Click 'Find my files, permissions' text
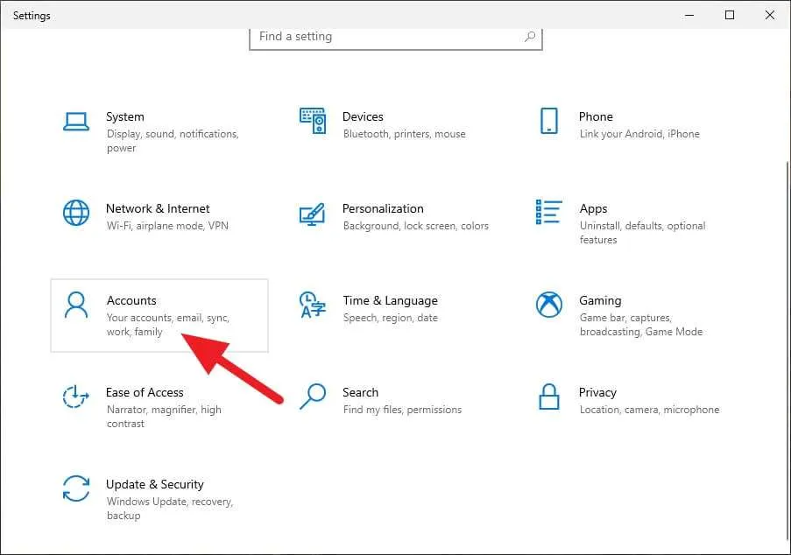 (402, 410)
